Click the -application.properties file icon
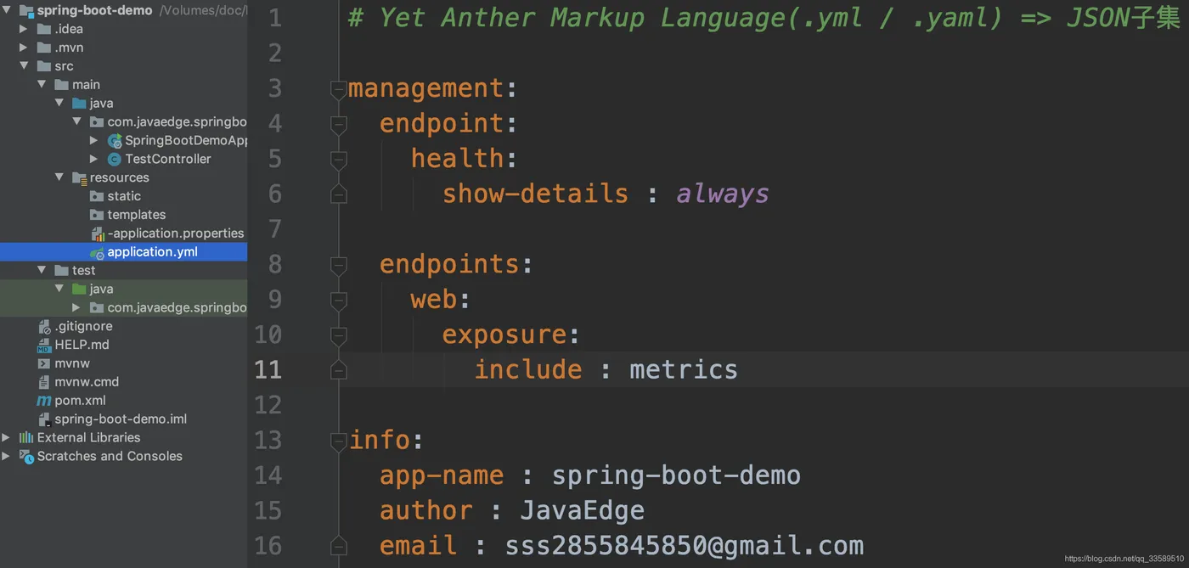1189x568 pixels. (x=97, y=233)
